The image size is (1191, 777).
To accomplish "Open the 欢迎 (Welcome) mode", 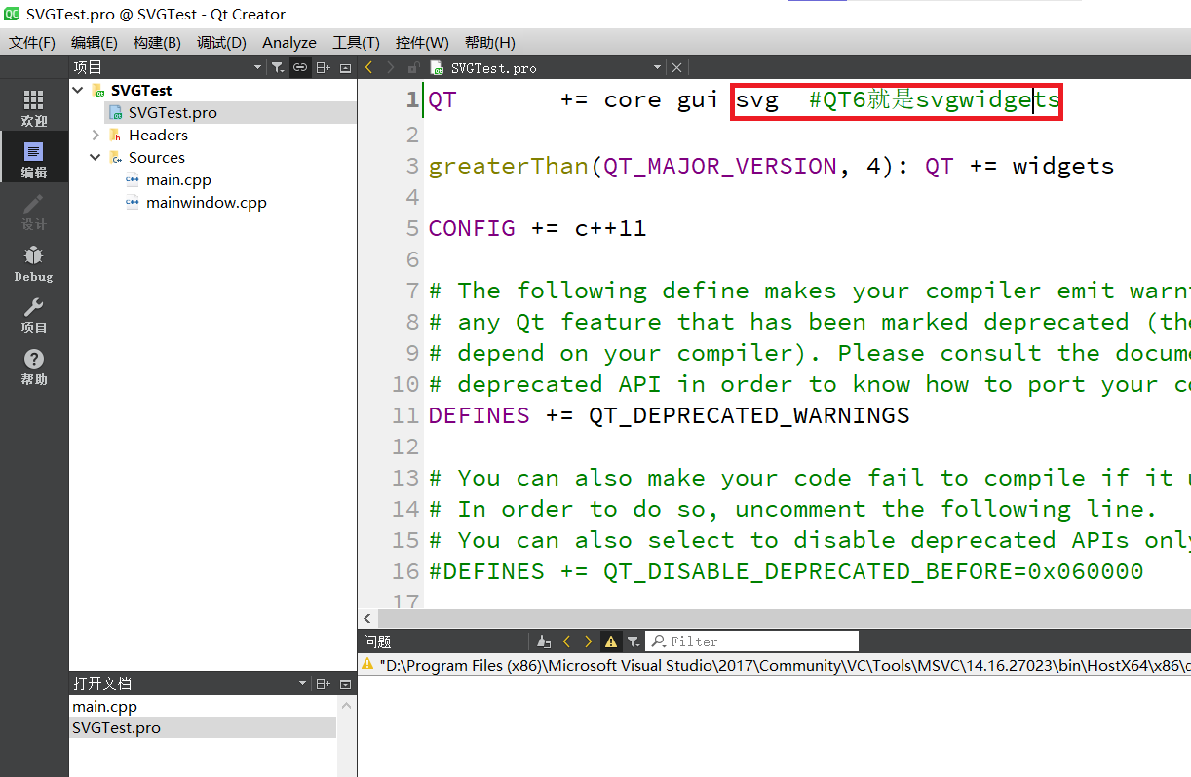I will click(x=34, y=108).
